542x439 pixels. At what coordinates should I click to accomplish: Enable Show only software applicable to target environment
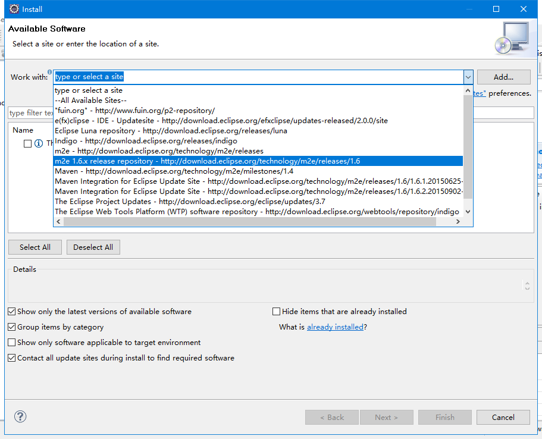point(12,342)
